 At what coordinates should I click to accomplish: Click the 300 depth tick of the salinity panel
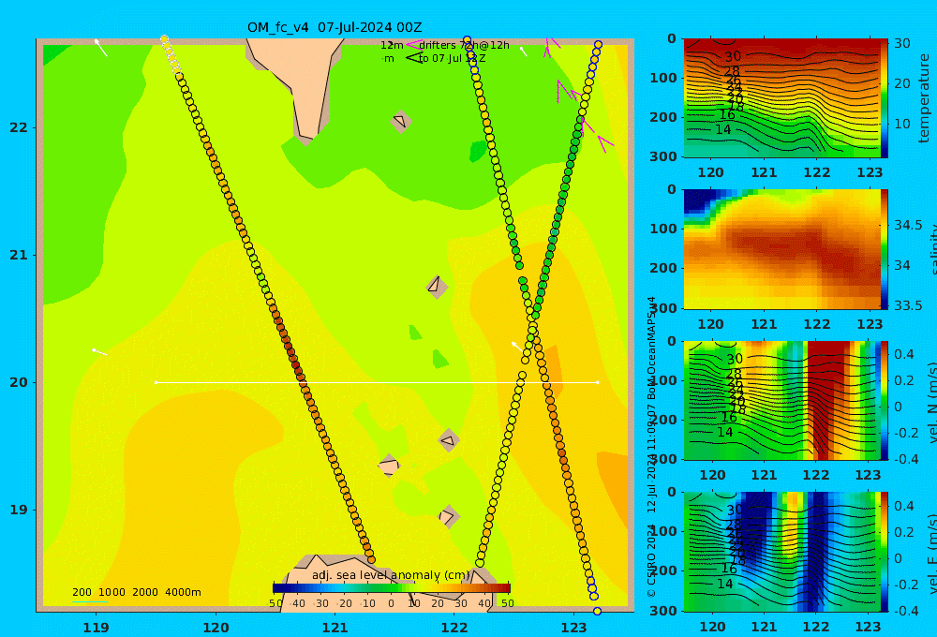pos(662,308)
